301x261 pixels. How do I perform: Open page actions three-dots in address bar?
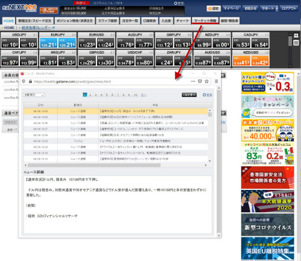click(x=193, y=81)
